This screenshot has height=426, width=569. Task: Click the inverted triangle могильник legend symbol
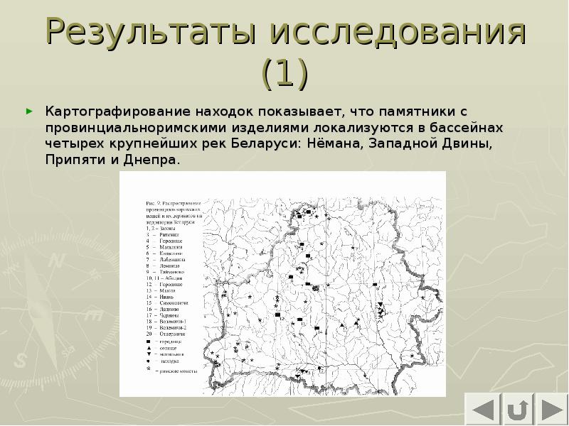click(149, 356)
